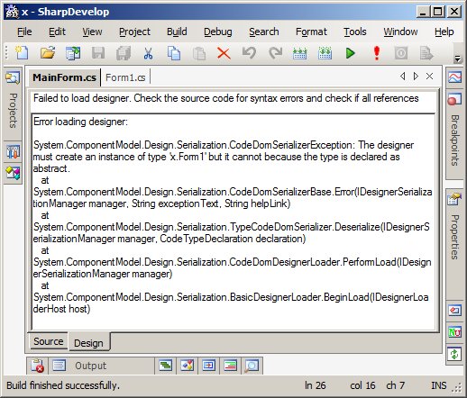This screenshot has height=398, width=467.
Task: Click inside the error loading designer textbox
Action: pyautogui.click(x=233, y=222)
